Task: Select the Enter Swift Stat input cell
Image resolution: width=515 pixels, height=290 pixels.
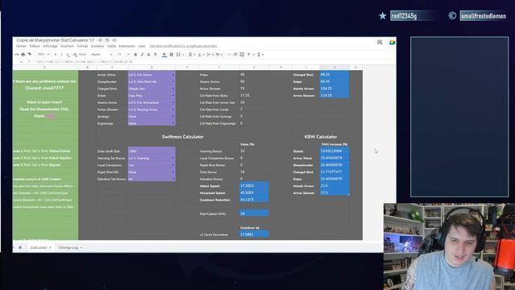Action: (151, 151)
